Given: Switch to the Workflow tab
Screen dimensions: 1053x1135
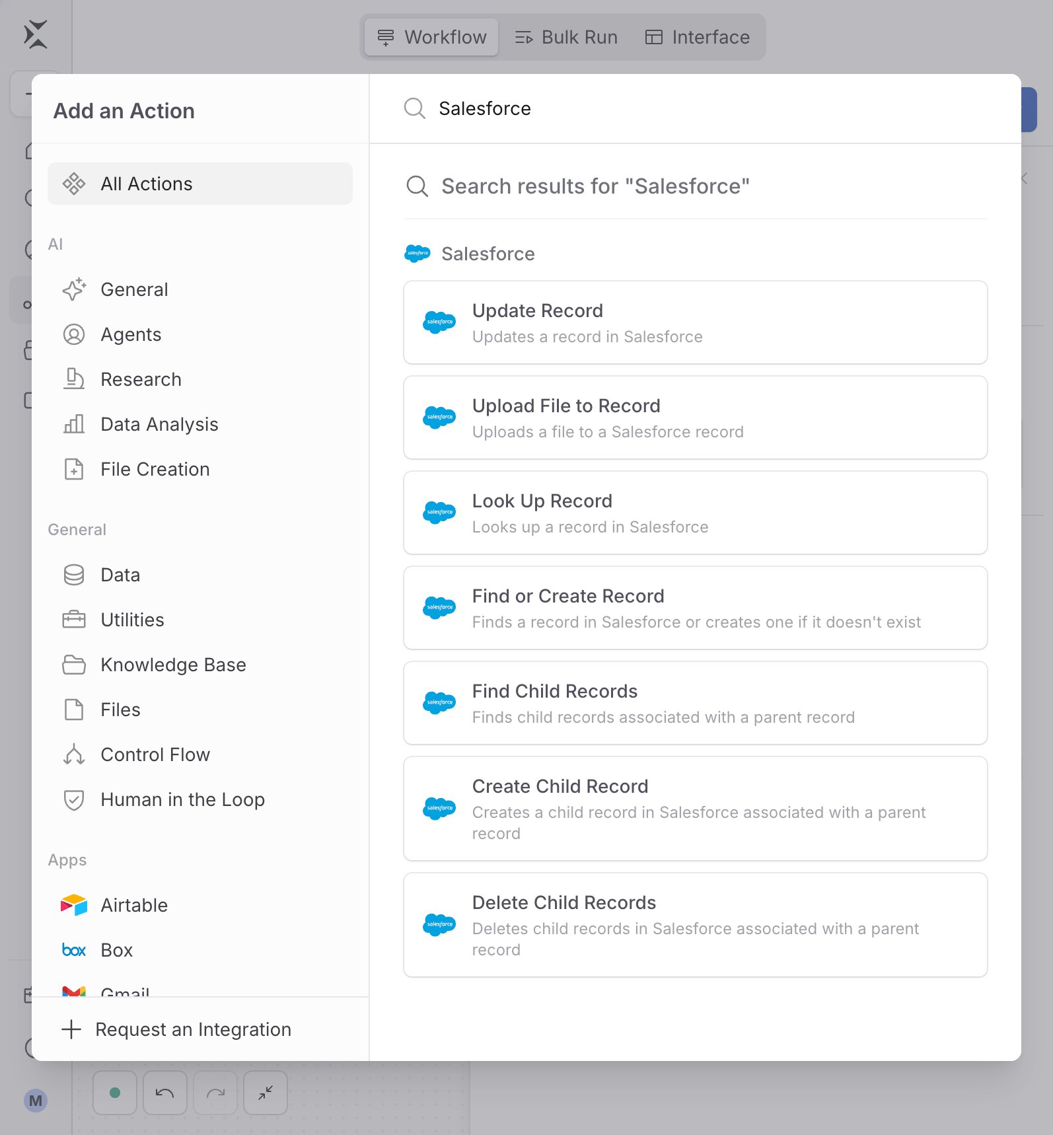Looking at the screenshot, I should [431, 37].
